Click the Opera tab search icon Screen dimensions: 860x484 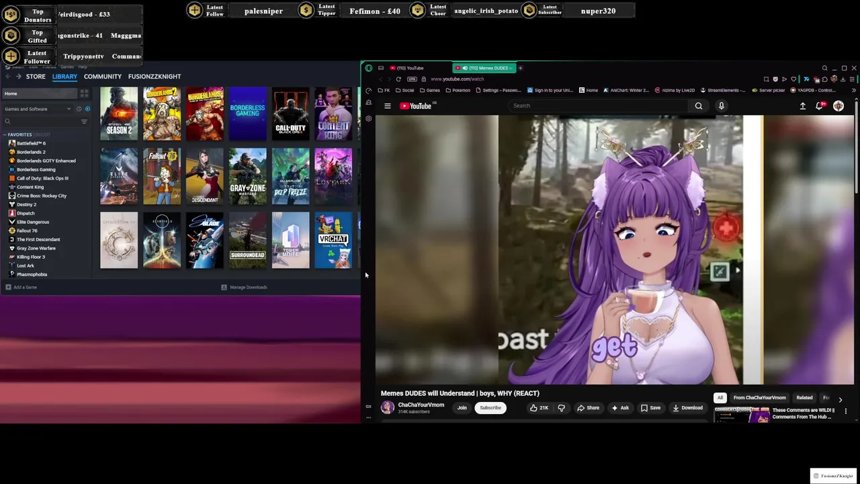(824, 68)
